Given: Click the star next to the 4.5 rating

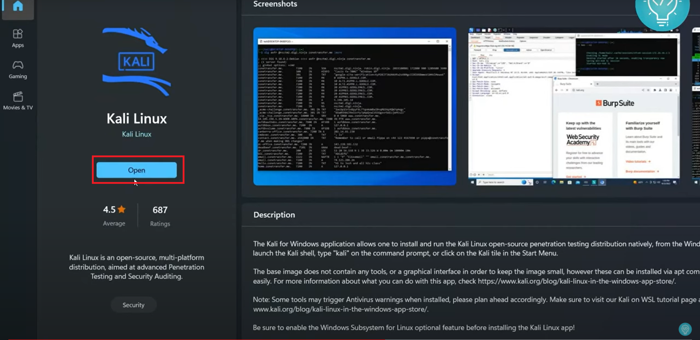Looking at the screenshot, I should tap(122, 209).
